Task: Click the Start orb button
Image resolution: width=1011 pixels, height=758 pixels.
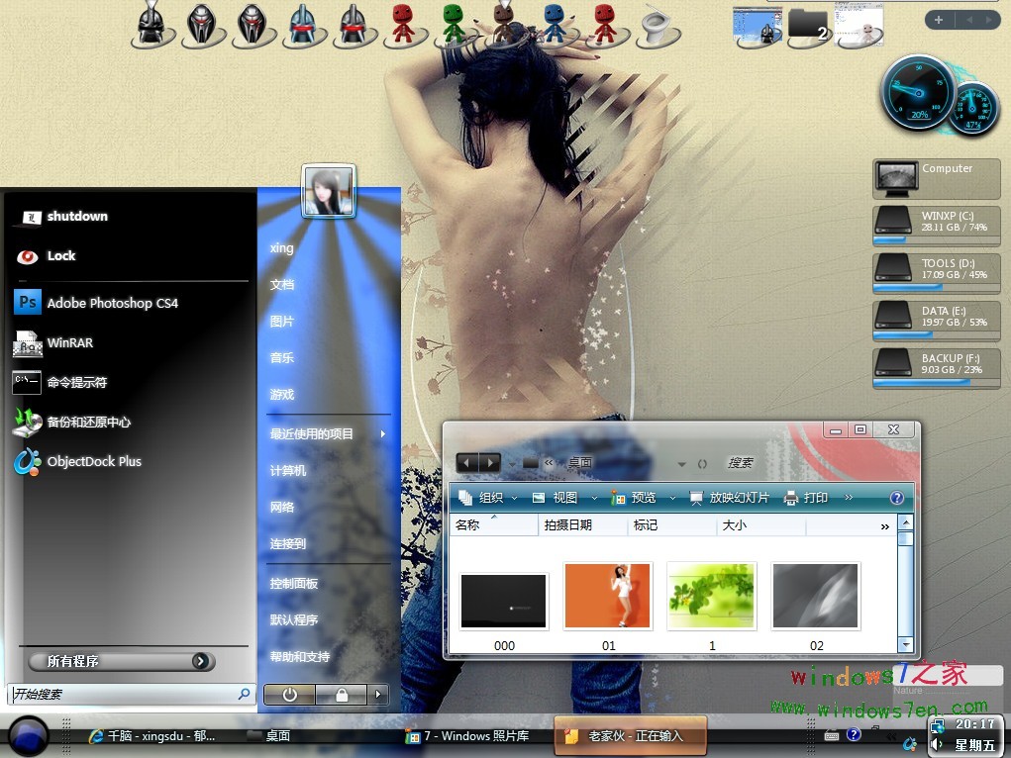Action: (x=29, y=736)
